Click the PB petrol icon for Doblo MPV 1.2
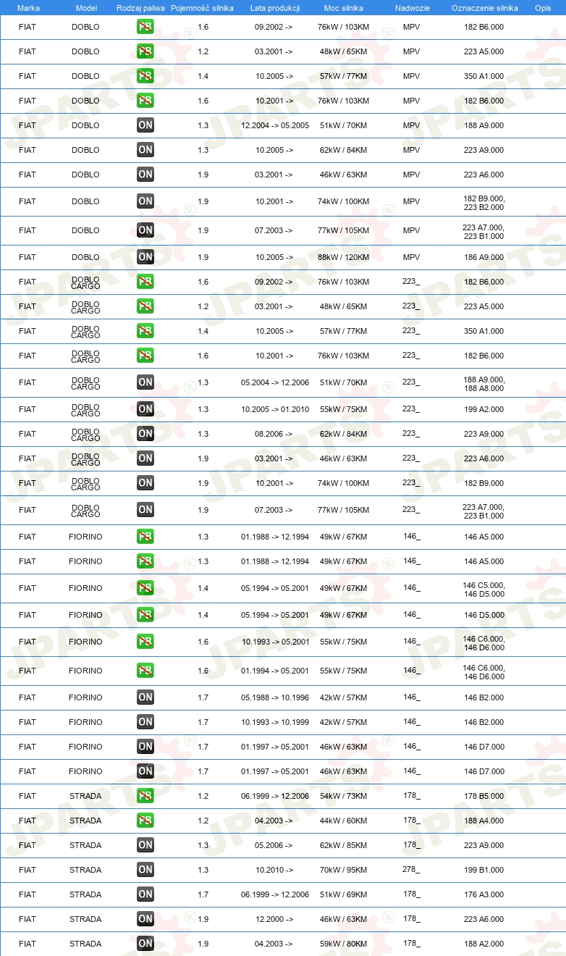Screen dimensions: 566x956 pos(145,51)
